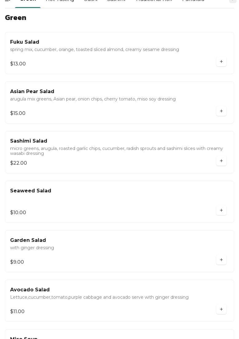The image size is (239, 339).
Task: Select the active Green tab
Action: 28,1
